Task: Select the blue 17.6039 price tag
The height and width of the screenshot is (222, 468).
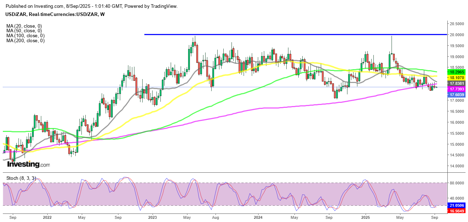Action: pyautogui.click(x=456, y=95)
